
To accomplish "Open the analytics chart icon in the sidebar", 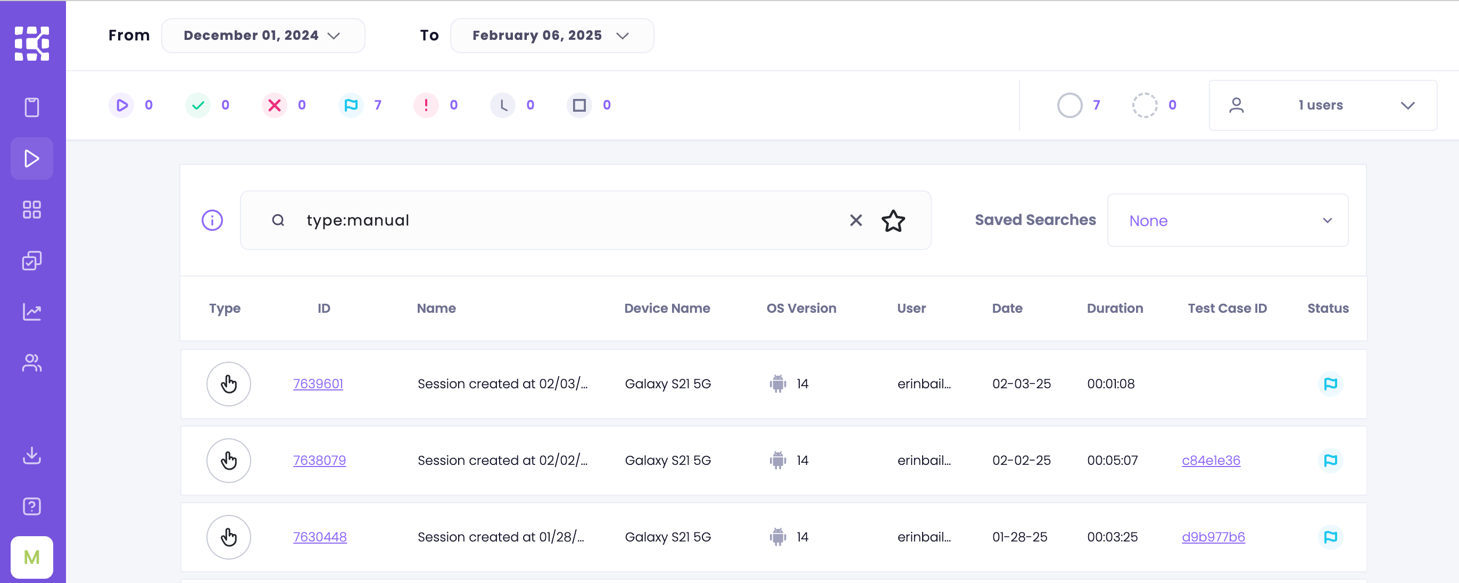I will tap(32, 311).
